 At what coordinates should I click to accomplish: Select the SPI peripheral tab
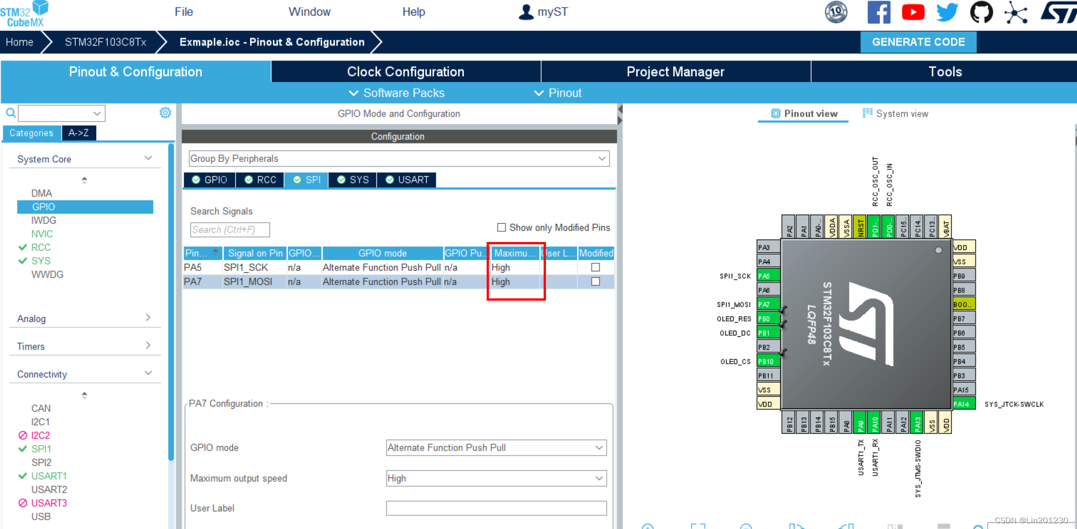tap(306, 180)
